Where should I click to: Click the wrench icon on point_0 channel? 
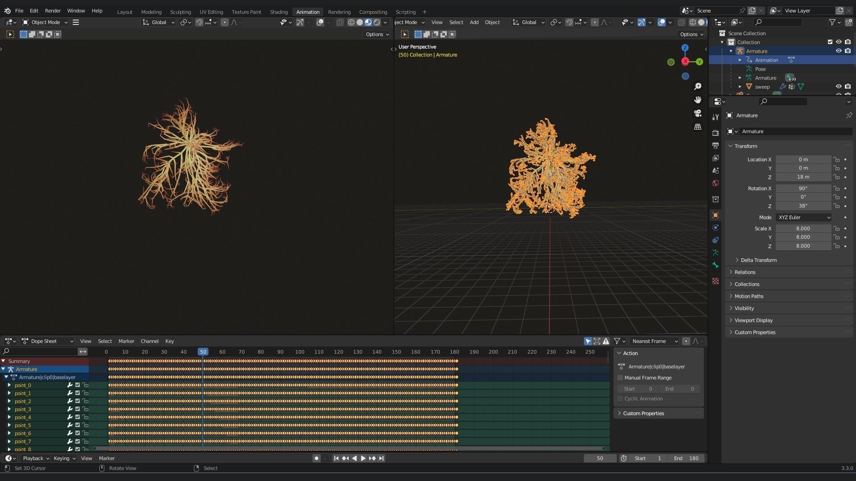pyautogui.click(x=70, y=385)
